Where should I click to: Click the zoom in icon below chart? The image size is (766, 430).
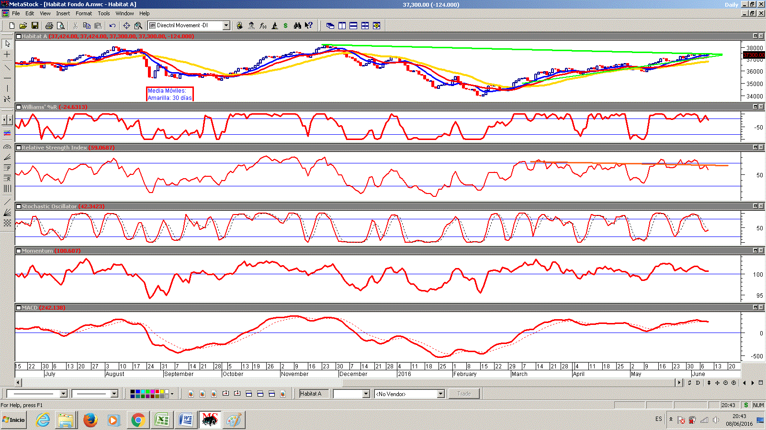click(x=733, y=383)
